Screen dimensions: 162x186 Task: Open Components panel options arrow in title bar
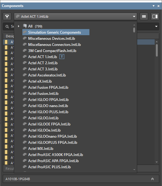pos(153,6)
